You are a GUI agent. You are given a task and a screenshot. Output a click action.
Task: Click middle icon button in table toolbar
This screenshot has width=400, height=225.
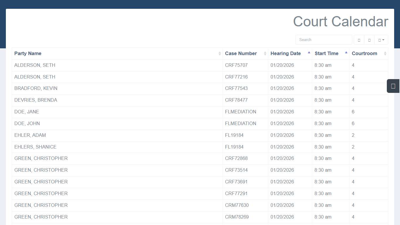point(369,40)
